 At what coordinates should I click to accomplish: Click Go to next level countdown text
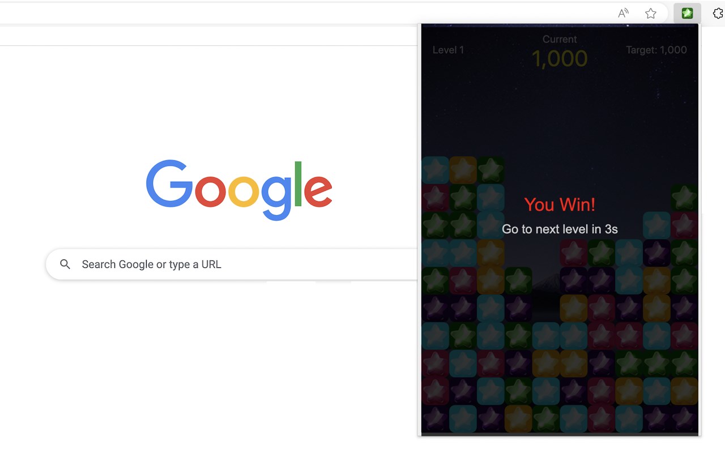coord(560,229)
